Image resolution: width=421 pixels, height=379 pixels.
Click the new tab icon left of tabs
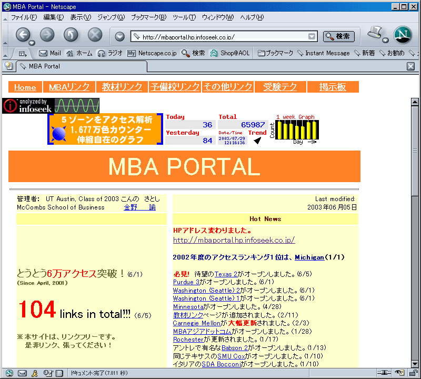click(8, 66)
